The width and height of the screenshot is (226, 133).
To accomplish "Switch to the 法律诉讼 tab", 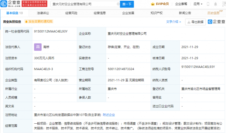I will 43,13.
